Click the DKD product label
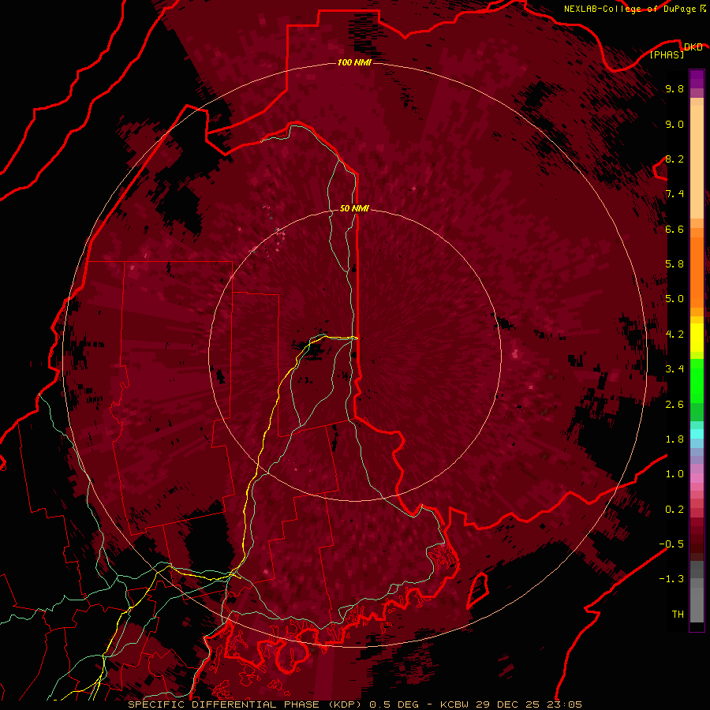Viewport: 710px width, 710px height. click(693, 47)
